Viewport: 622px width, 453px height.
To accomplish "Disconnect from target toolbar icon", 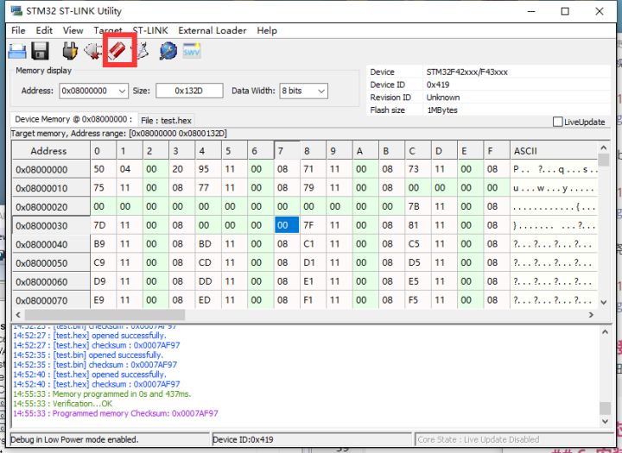I will click(x=92, y=51).
